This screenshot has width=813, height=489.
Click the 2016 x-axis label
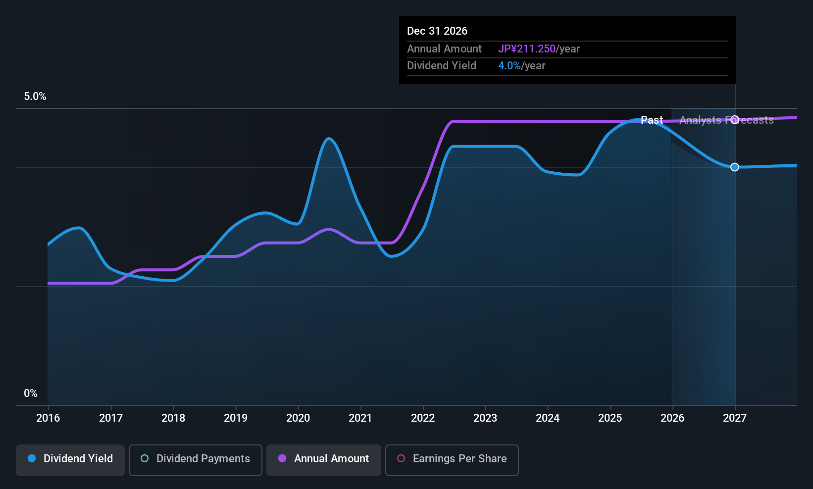coord(48,418)
